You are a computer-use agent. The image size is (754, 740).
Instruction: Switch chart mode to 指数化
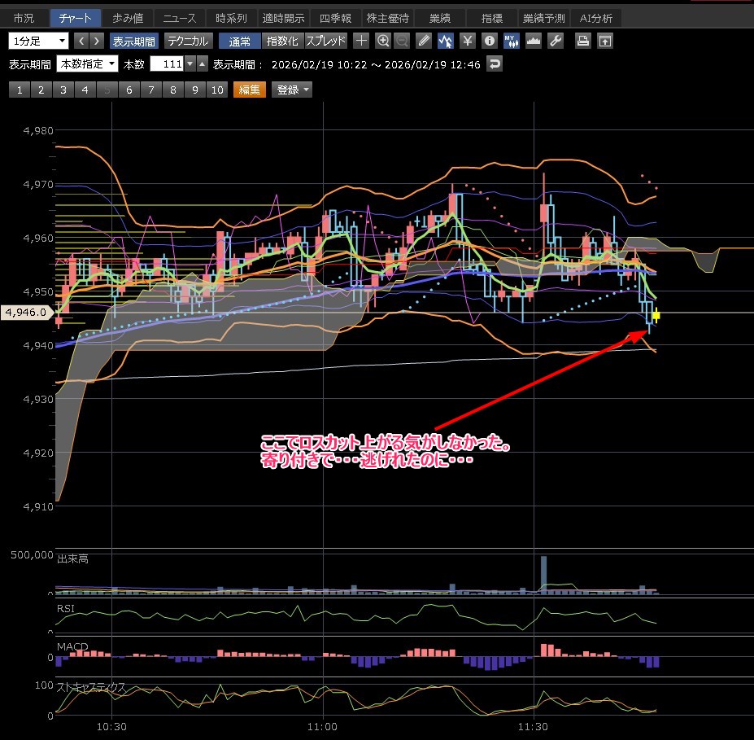click(282, 41)
